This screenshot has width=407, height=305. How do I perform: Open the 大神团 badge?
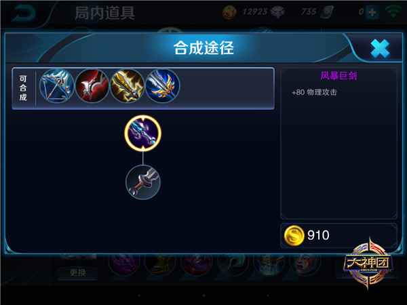point(368,262)
